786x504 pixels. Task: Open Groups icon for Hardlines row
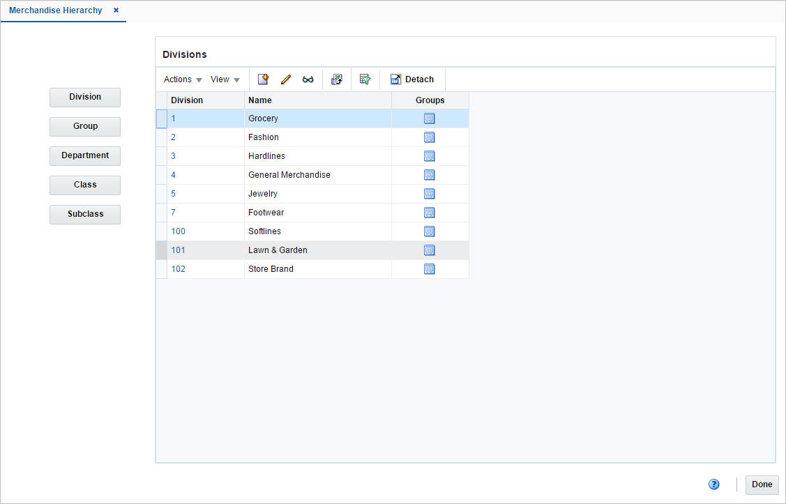point(430,156)
